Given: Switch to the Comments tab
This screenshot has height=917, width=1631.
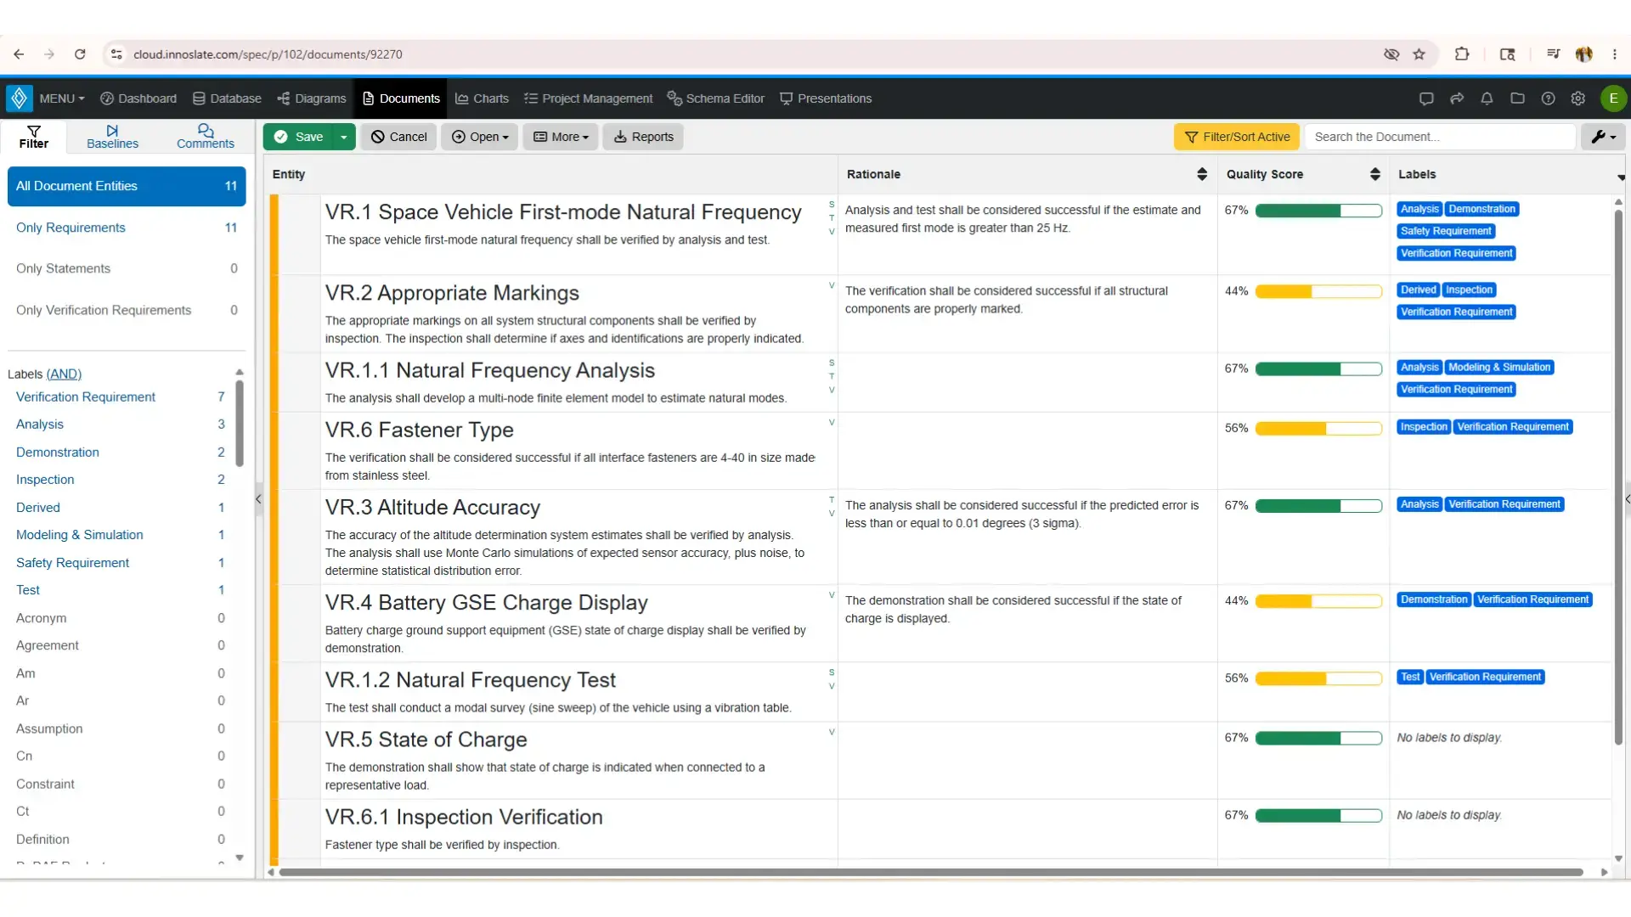Looking at the screenshot, I should [205, 137].
